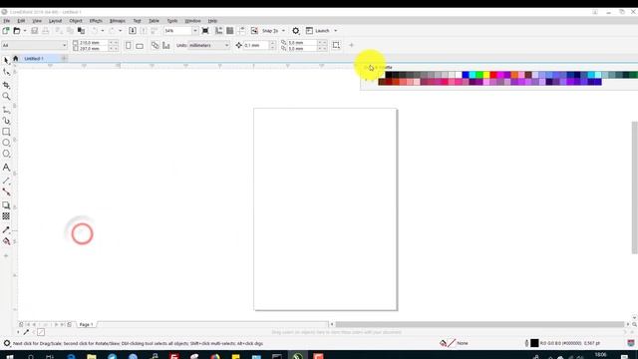
Task: Expand the undo history dropdown arrow
Action: (103, 31)
